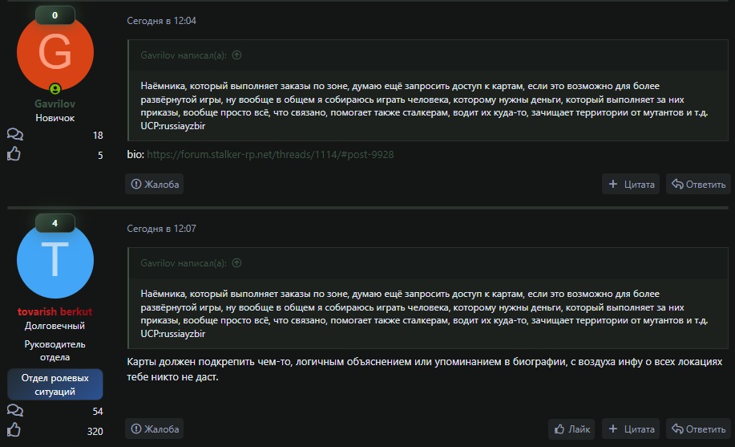Click tovarish berkut's blue T avatar

(55, 258)
